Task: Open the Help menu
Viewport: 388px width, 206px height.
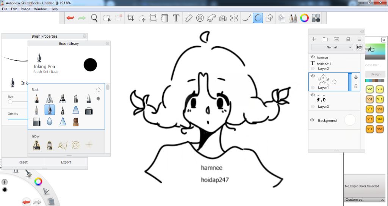Action: pyautogui.click(x=54, y=9)
